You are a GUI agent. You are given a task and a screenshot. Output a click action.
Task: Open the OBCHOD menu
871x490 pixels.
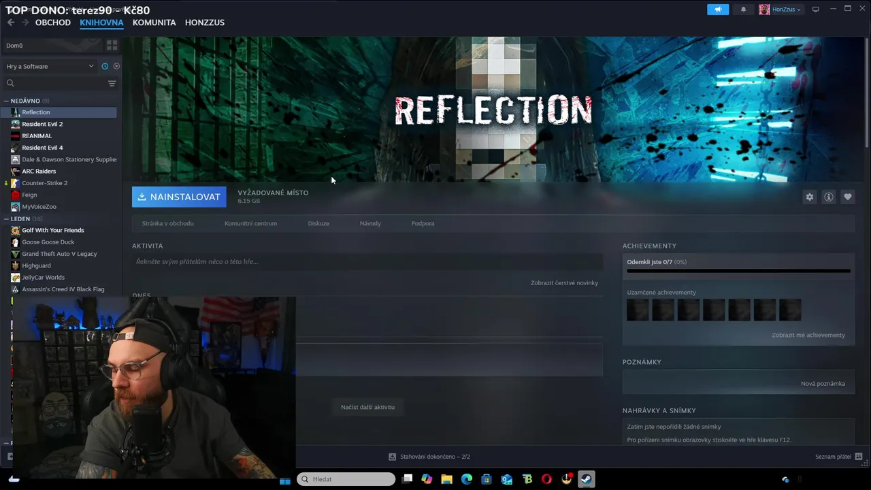click(53, 22)
